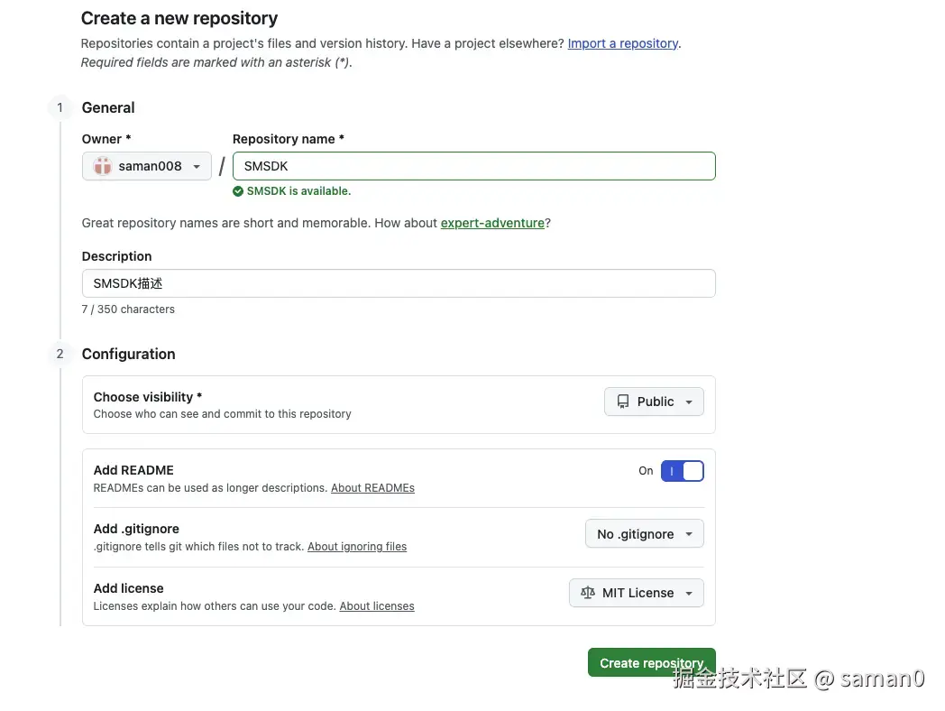Open the No .gitignore template dropdown

(x=644, y=534)
